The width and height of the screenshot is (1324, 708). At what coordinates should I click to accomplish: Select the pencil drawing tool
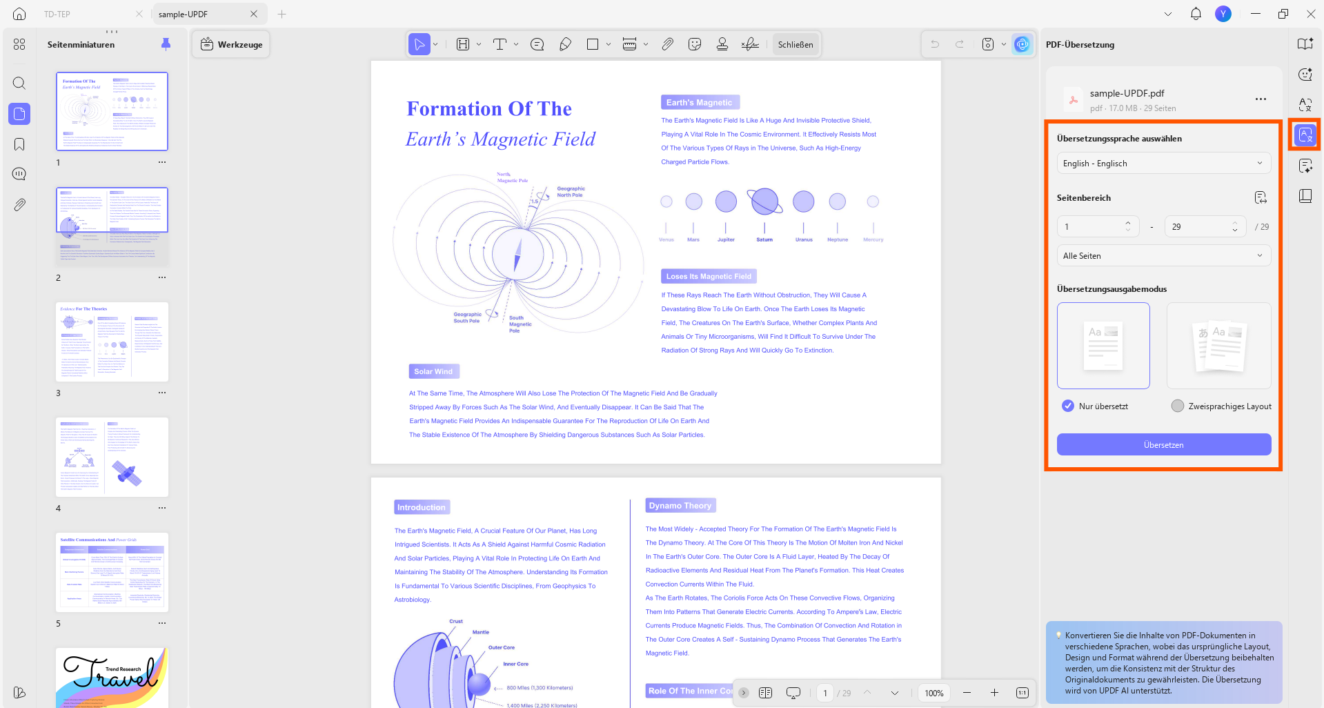click(565, 44)
